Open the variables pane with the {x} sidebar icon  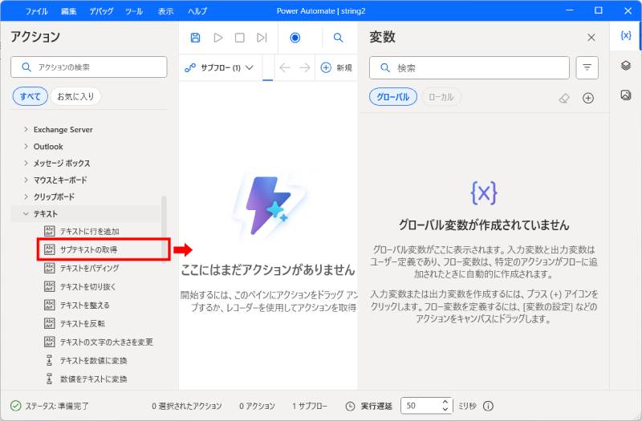point(626,35)
